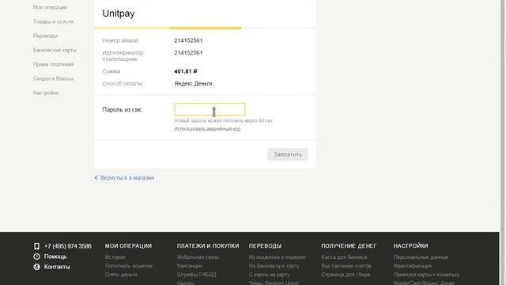Click the Контакты link in the footer
The height and width of the screenshot is (285, 506).
[x=57, y=267]
